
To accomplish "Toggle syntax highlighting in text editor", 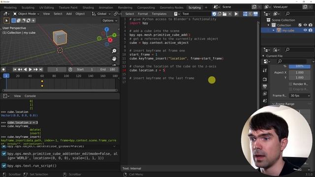I will click(x=255, y=14).
